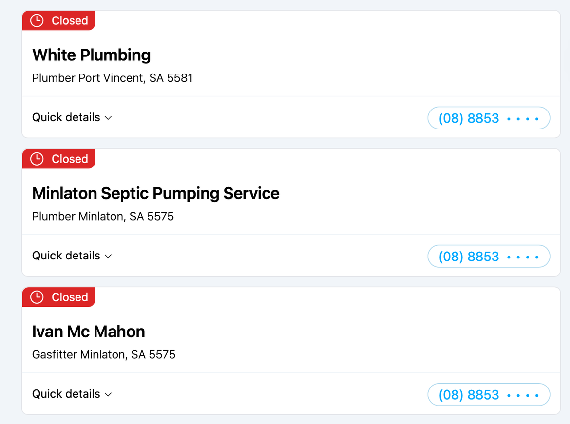Open the Minlaton Septic Pumping Service listing title
Screen dimensions: 570x424
pos(155,193)
